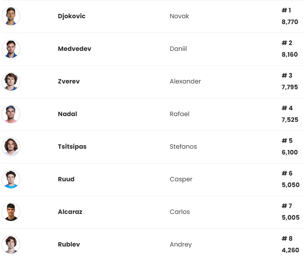
Task: Select the 8,160 points value
Action: [290, 55]
